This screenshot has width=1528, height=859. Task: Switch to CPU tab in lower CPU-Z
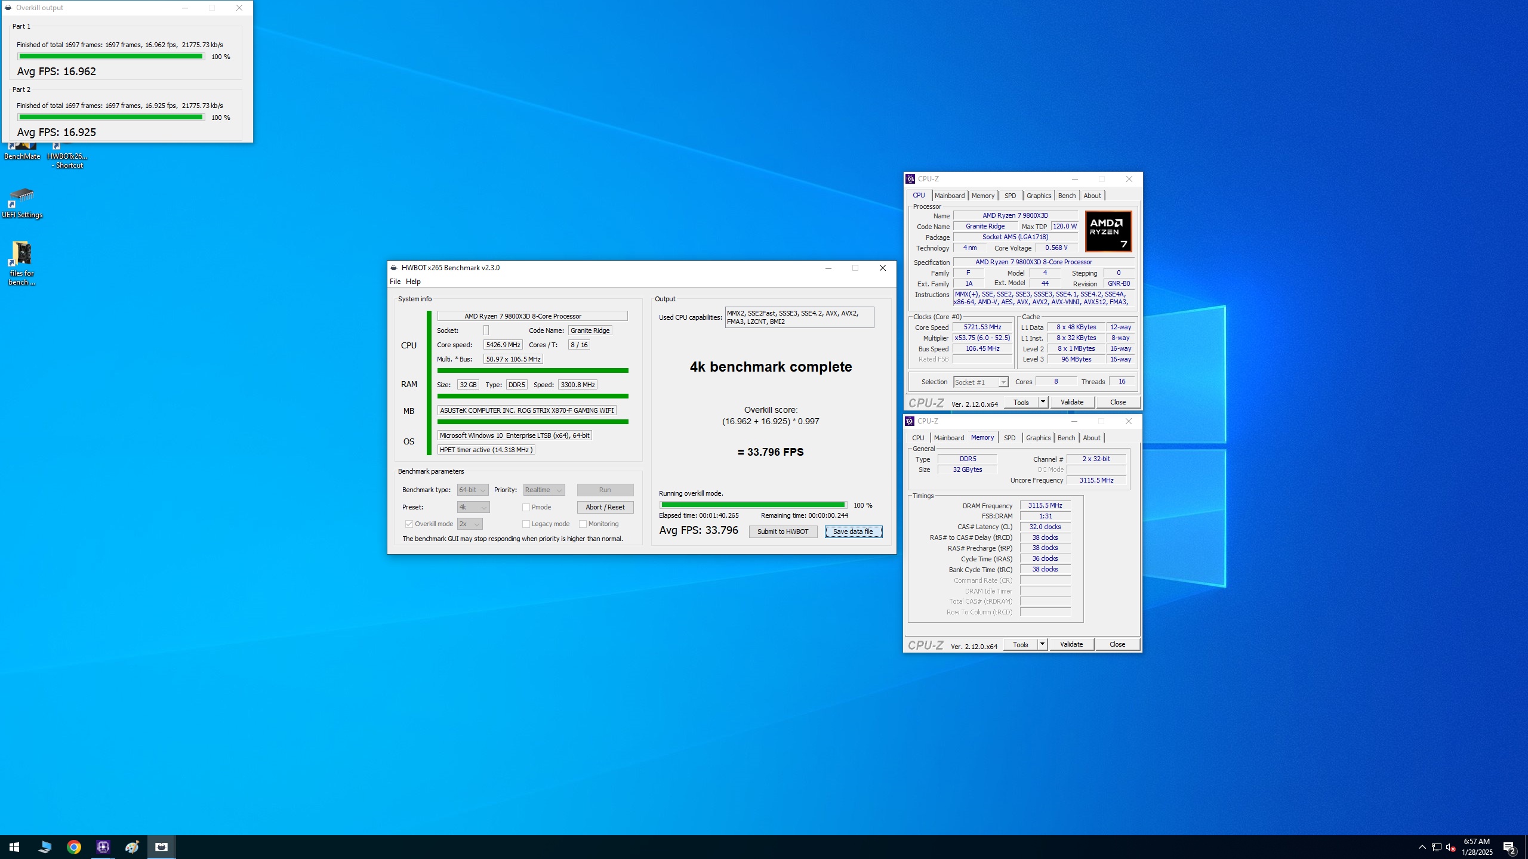(918, 438)
